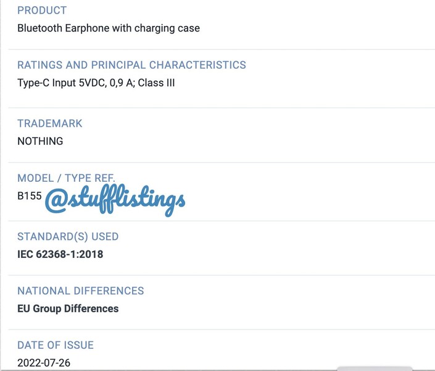Click the DATE OF ISSUE heading

point(56,345)
